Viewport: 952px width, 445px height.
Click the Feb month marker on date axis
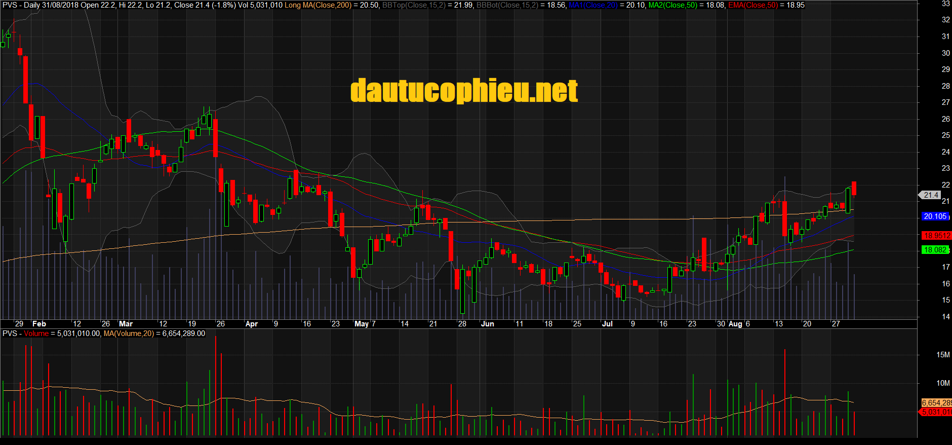pyautogui.click(x=39, y=324)
